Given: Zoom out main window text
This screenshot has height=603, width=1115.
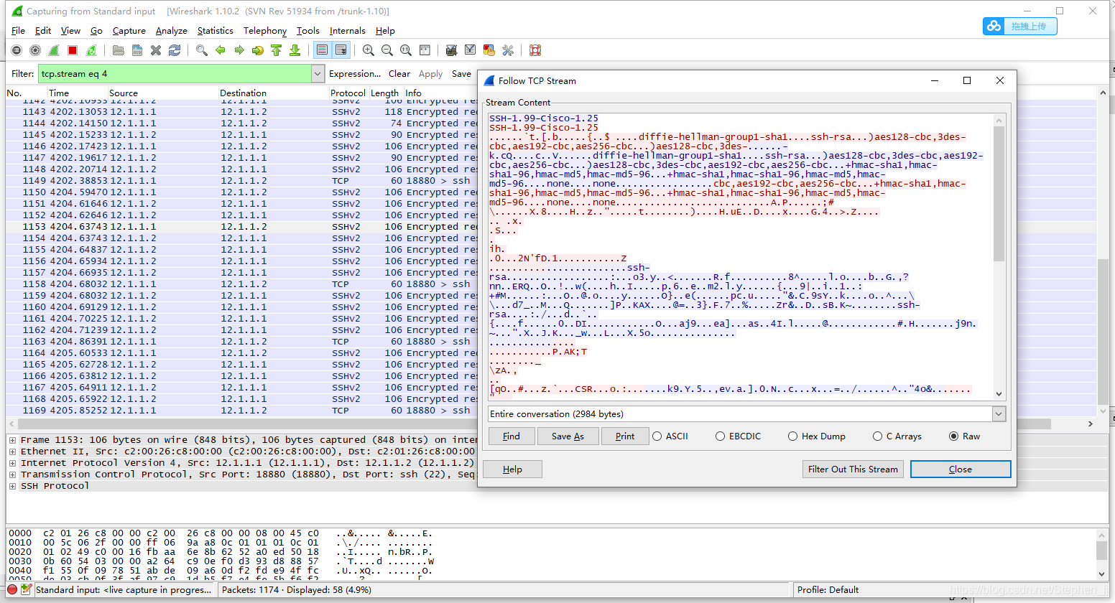Looking at the screenshot, I should click(387, 50).
